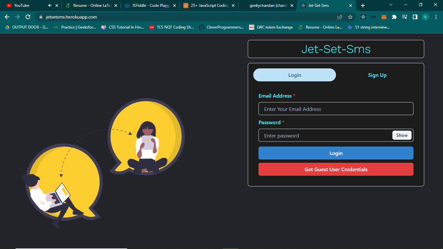Click the media controls icon in toolbar
443x249 pixels.
(404, 17)
